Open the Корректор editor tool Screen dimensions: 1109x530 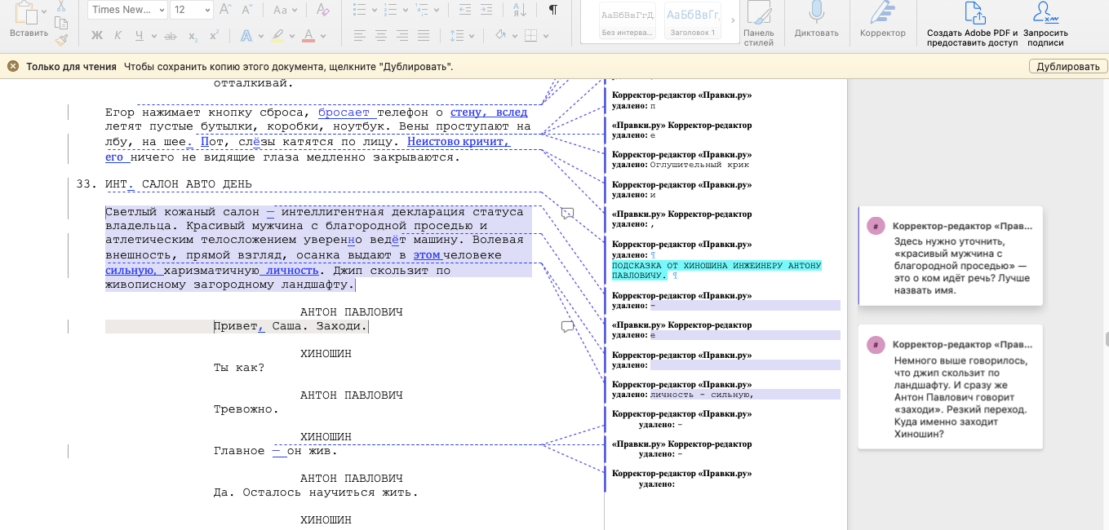pos(882,20)
